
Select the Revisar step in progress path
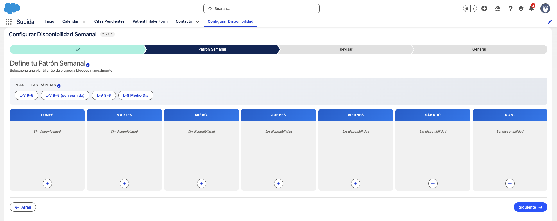[x=346, y=49]
